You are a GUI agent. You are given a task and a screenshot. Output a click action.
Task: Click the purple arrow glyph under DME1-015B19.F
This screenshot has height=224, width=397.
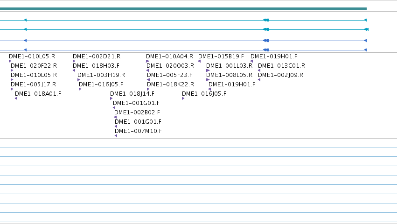(200, 61)
